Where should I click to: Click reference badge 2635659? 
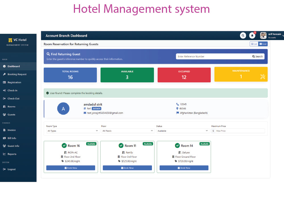(x=97, y=109)
